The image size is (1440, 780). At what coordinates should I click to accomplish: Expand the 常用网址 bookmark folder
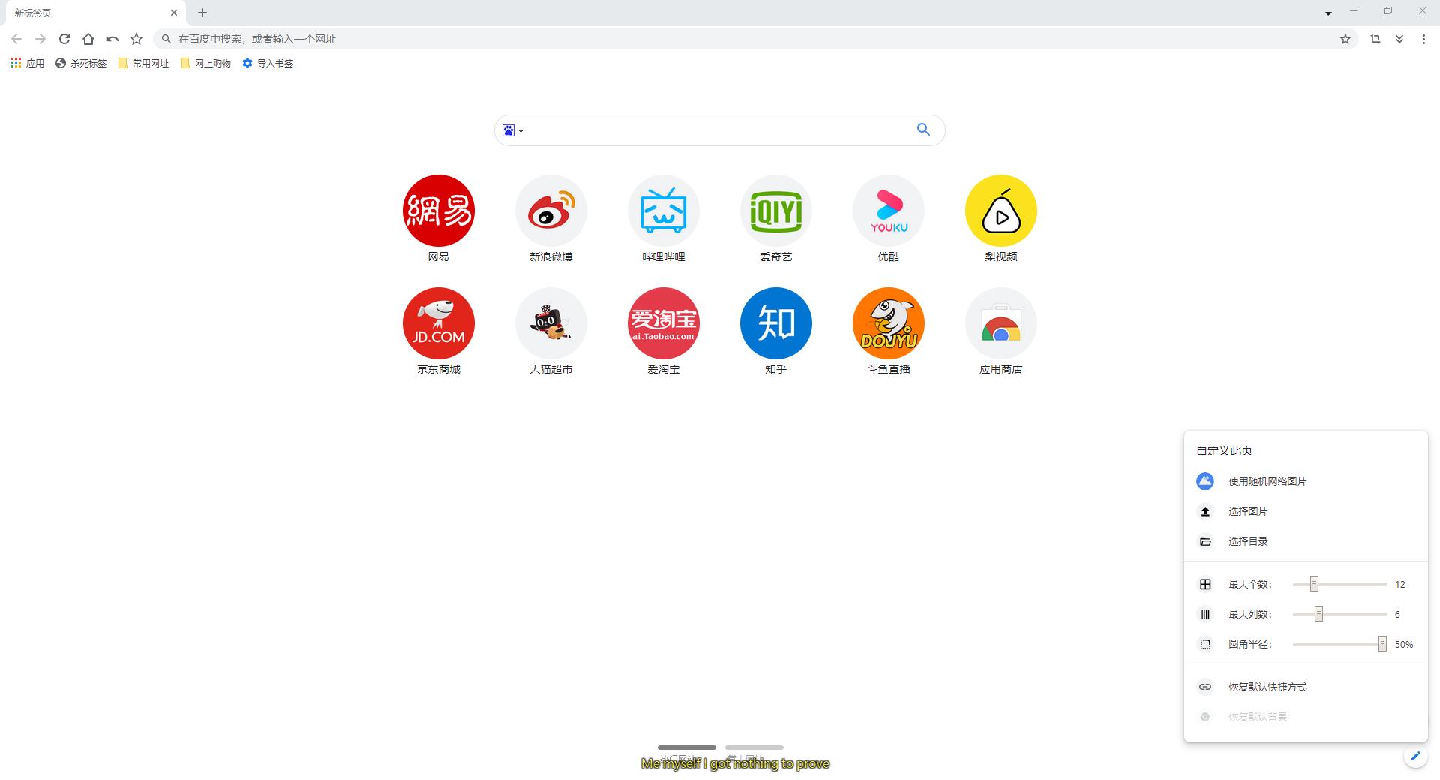[x=143, y=64]
